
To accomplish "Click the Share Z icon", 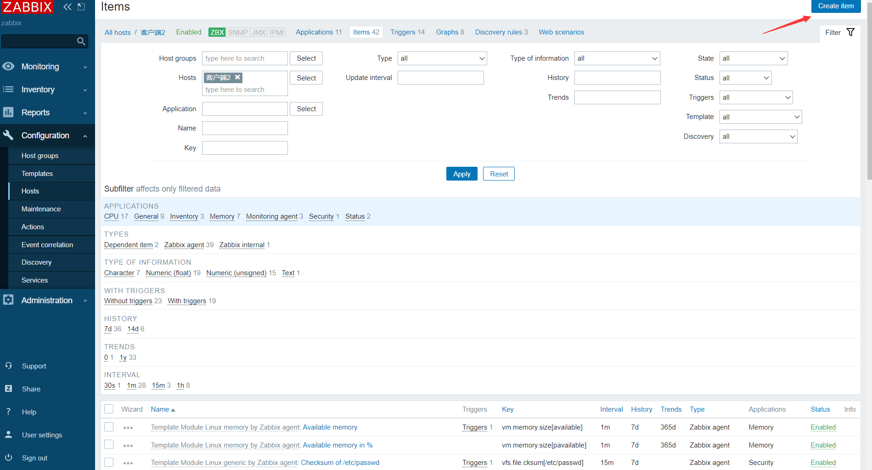I will 8,389.
